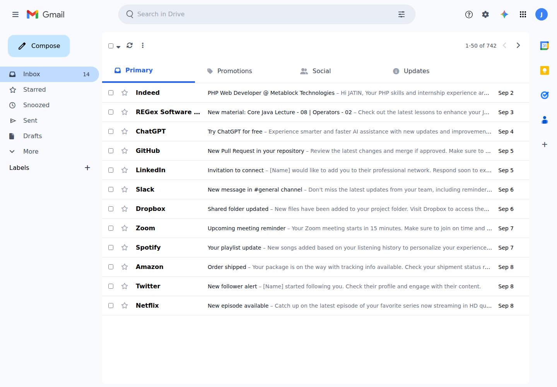This screenshot has width=557, height=387.
Task: Open the Spotify playlist update email
Action: [x=316, y=247]
